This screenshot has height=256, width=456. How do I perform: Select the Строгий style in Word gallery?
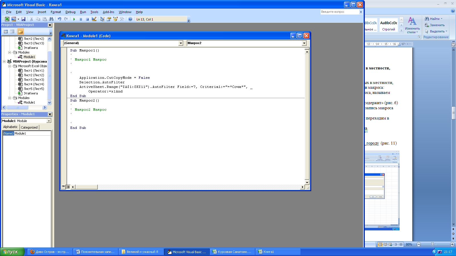click(x=388, y=25)
